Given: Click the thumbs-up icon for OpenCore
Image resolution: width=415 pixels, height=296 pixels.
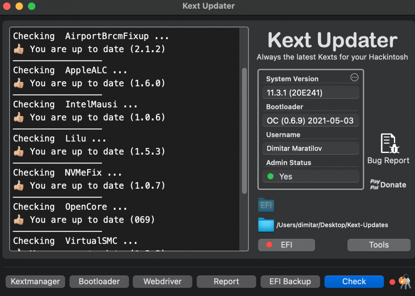Looking at the screenshot, I should [19, 219].
